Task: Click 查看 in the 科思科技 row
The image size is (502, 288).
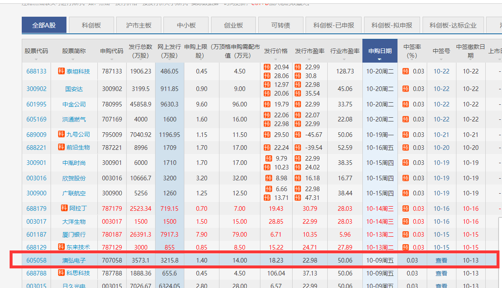Action: click(441, 273)
